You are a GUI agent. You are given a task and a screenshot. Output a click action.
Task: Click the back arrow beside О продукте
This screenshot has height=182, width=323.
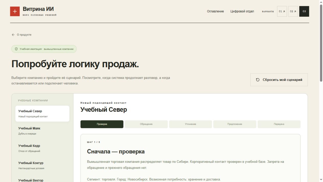point(13,35)
